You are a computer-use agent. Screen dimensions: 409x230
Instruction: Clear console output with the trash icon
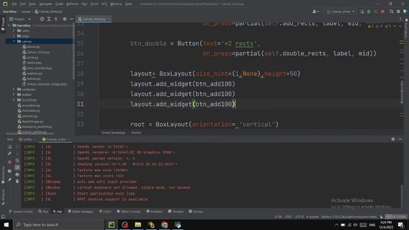(17, 181)
